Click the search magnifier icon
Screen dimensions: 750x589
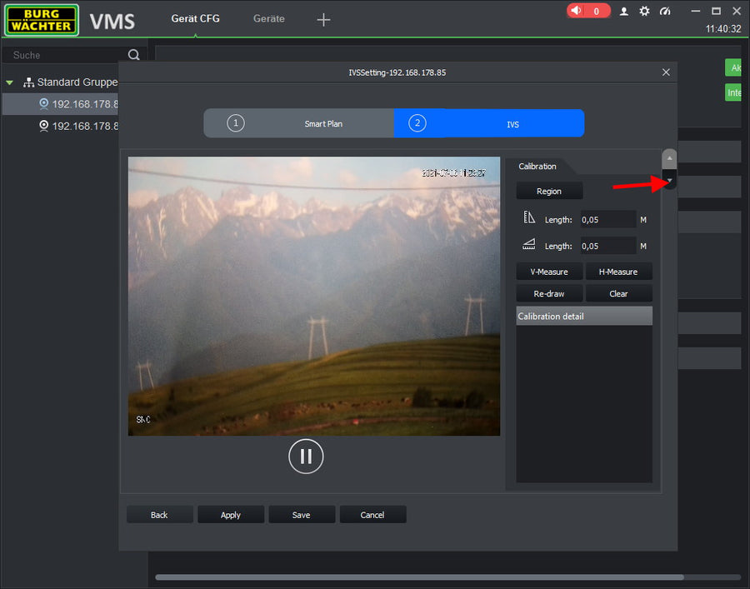pyautogui.click(x=133, y=55)
